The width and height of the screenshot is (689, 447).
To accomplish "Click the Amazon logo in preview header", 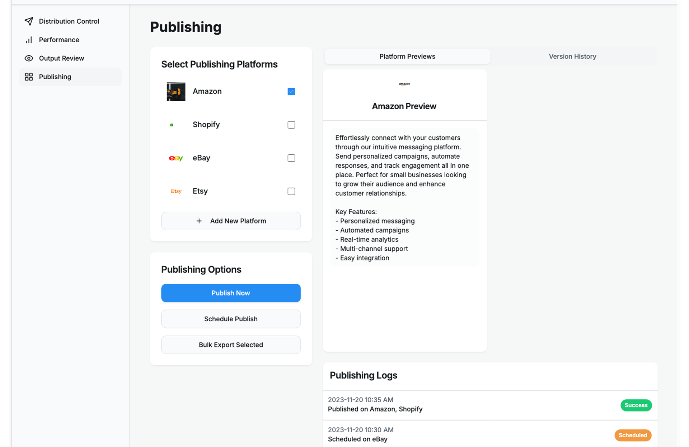I will click(404, 84).
